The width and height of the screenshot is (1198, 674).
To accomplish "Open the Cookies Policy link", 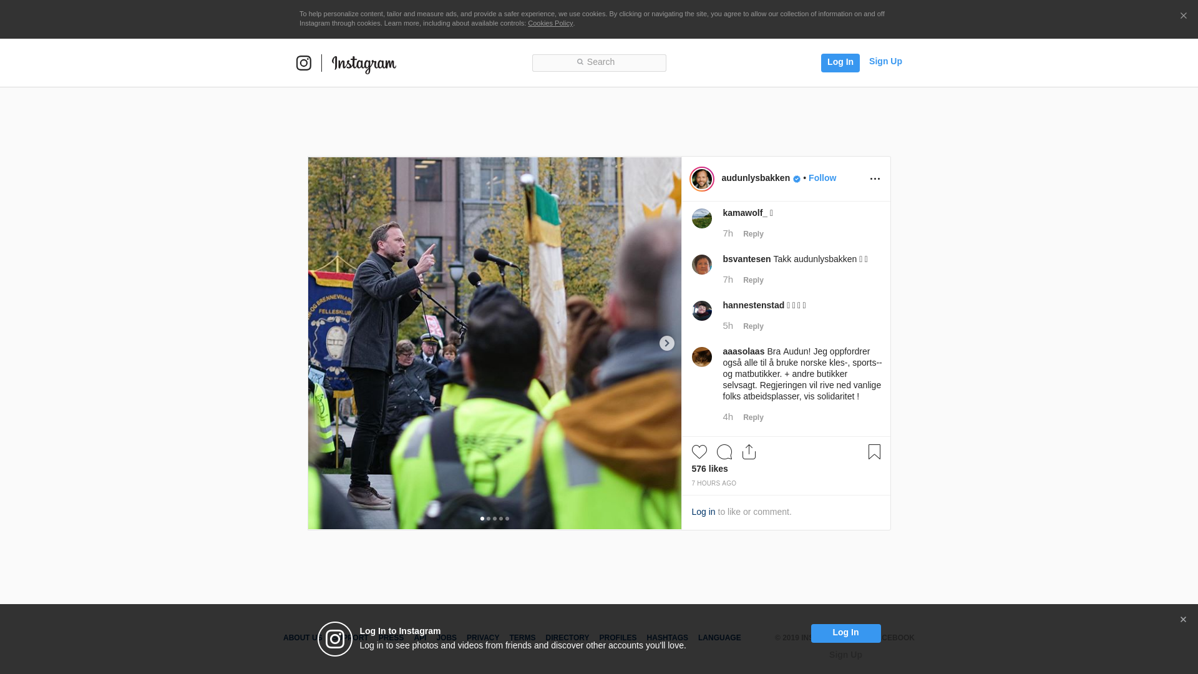I will click(x=550, y=23).
